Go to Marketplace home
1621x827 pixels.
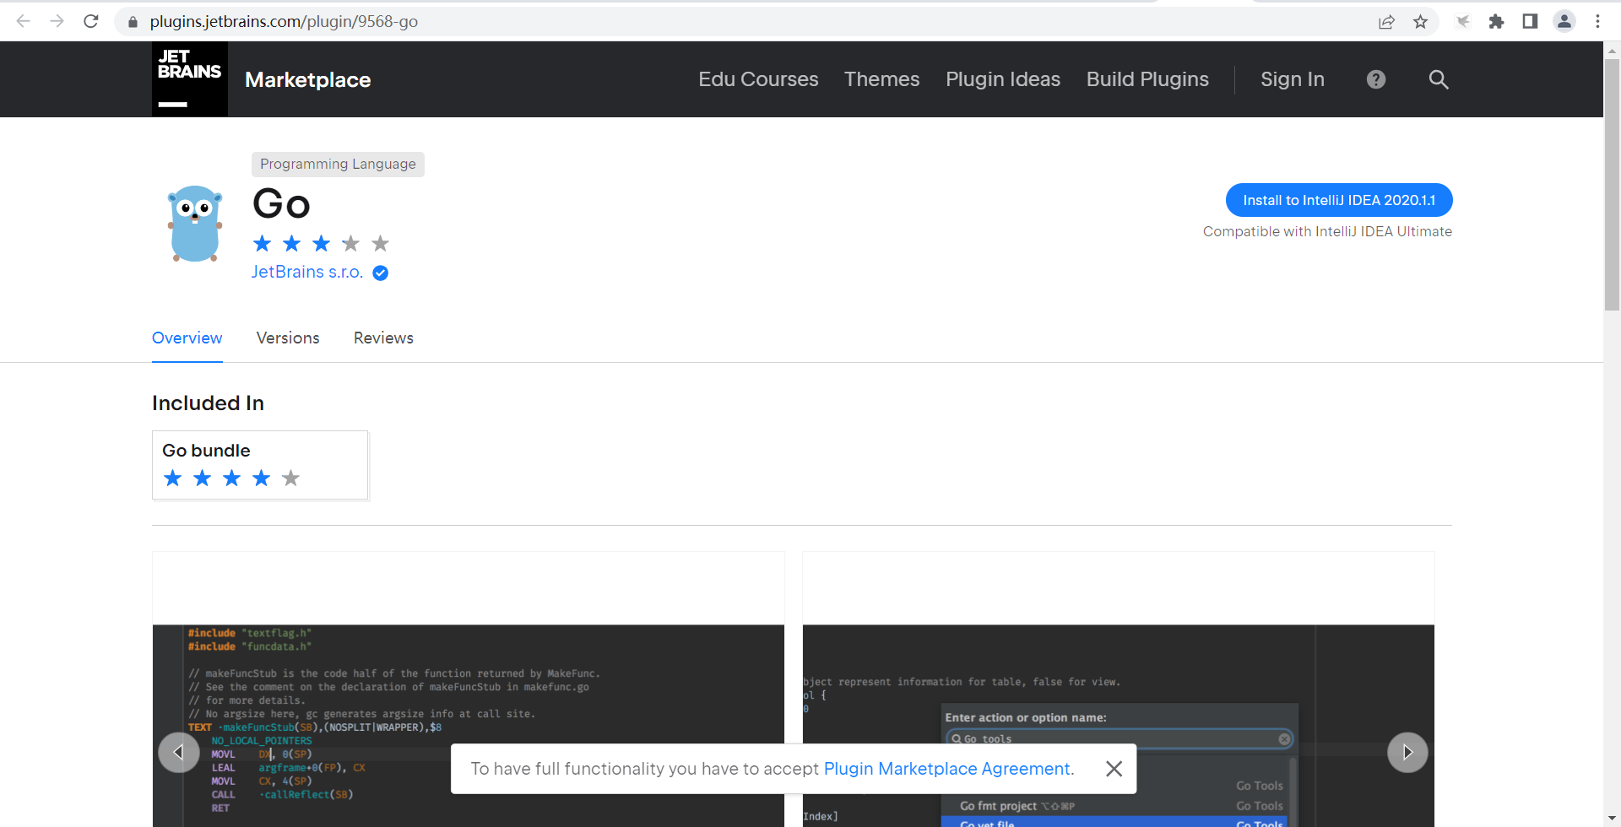(308, 79)
